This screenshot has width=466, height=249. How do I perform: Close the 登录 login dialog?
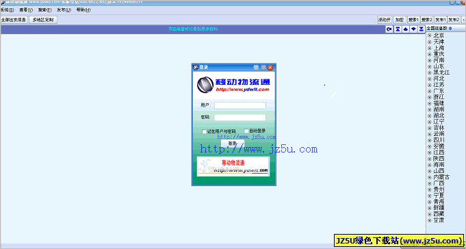pyautogui.click(x=270, y=68)
